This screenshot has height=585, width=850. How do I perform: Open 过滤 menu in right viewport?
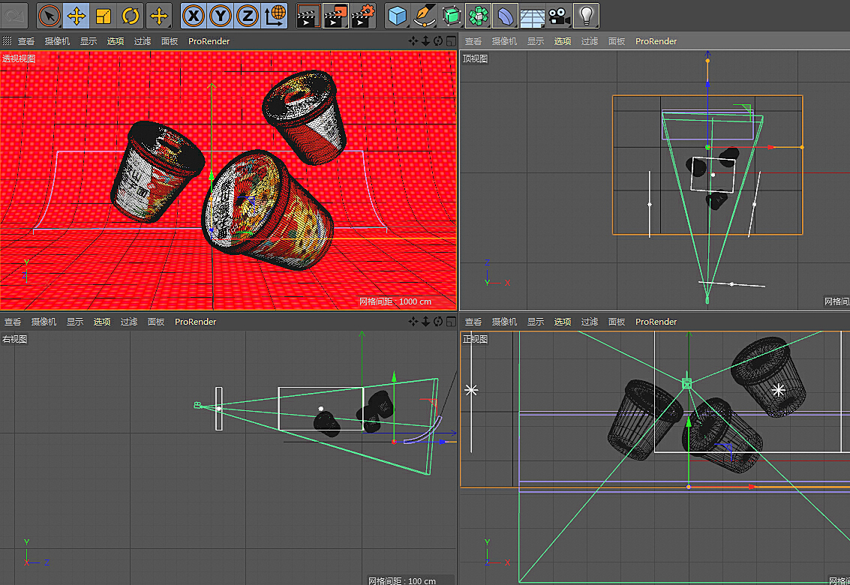click(x=129, y=322)
